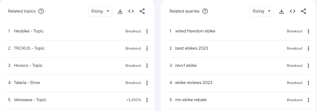Open help for Related queries
317x111 pixels.
[x=205, y=11]
